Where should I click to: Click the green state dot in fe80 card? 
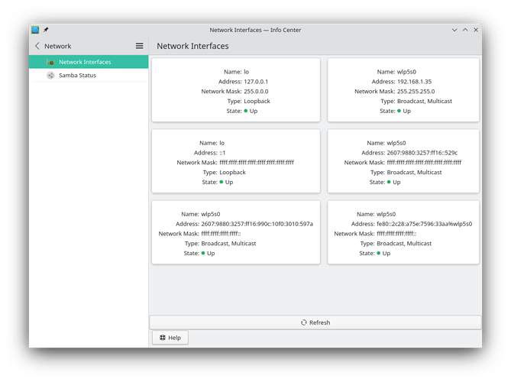pos(378,253)
